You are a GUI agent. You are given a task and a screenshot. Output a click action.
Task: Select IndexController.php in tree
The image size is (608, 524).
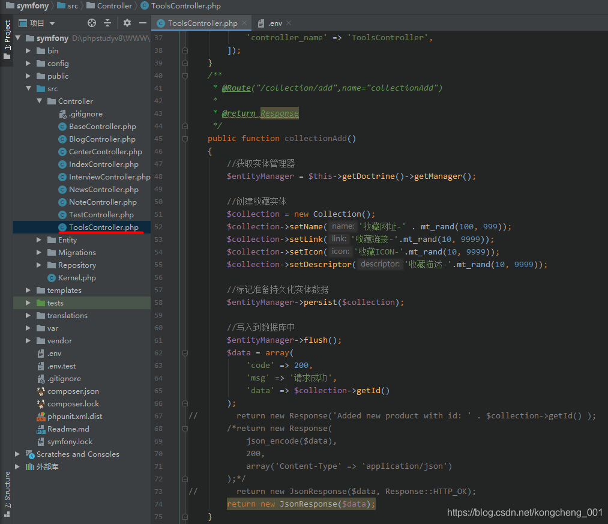pos(98,164)
